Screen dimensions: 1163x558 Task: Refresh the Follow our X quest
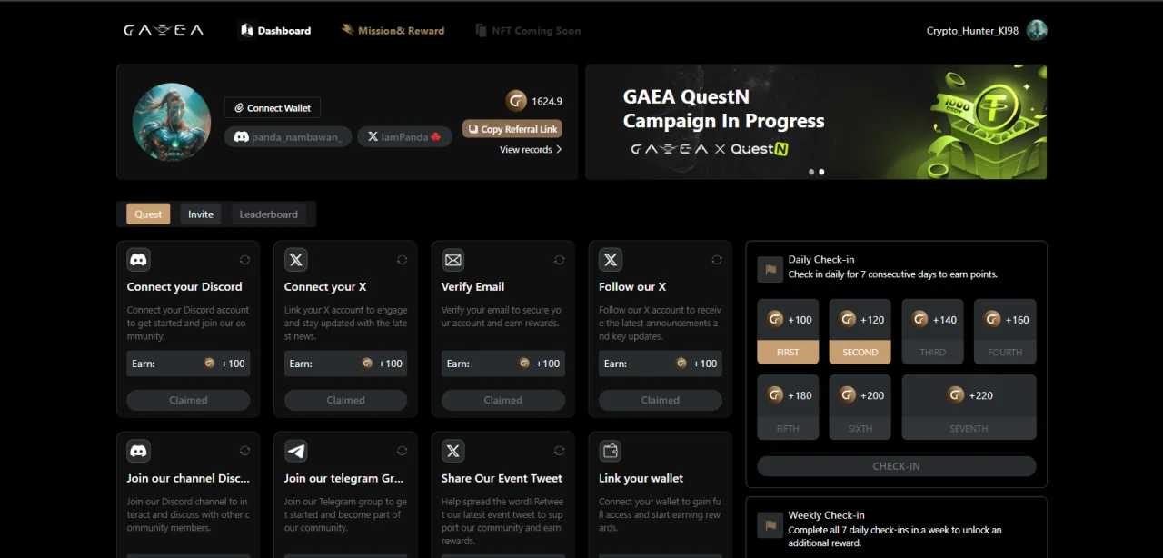[x=716, y=260]
